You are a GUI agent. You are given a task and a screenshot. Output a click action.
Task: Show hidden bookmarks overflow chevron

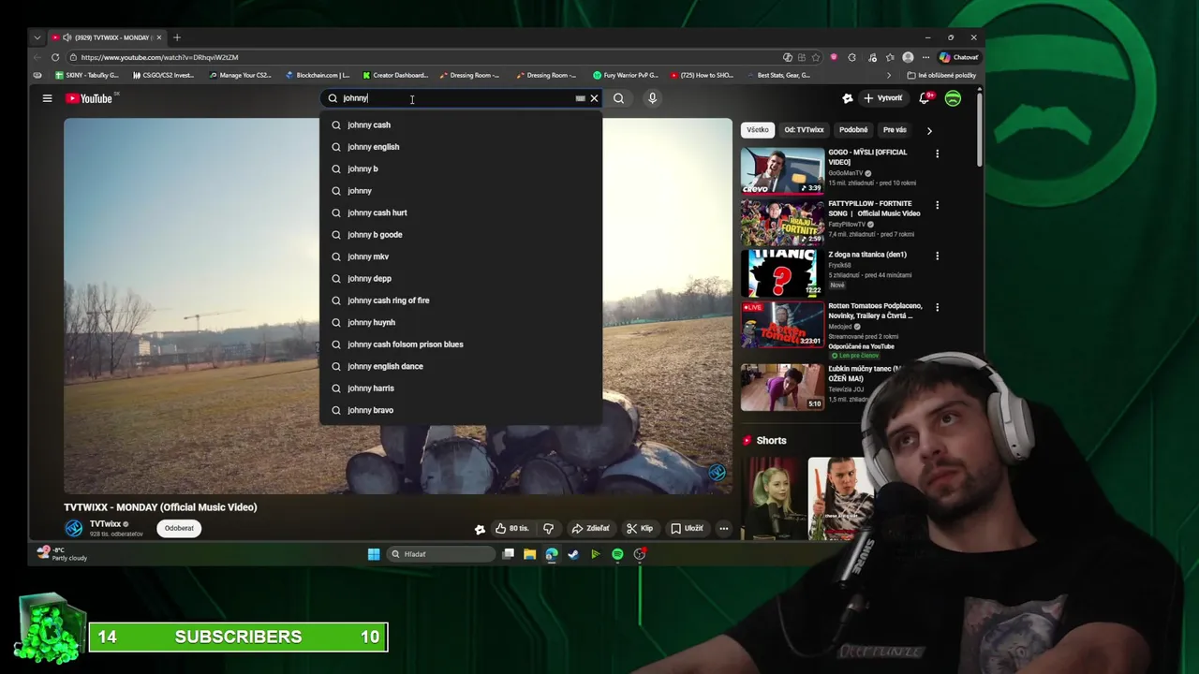pyautogui.click(x=889, y=75)
